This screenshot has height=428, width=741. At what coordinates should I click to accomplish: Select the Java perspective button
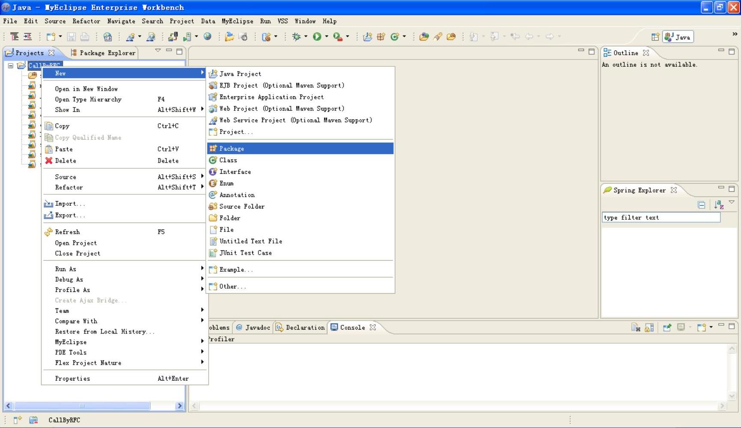click(x=678, y=37)
